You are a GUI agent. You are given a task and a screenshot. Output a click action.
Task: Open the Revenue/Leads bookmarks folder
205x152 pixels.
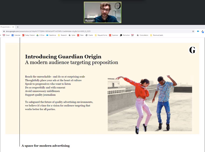point(157,35)
